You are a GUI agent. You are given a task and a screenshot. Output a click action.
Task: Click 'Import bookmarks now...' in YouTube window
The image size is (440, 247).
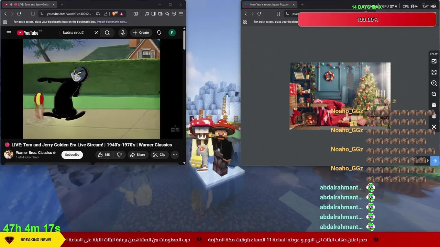(112, 22)
